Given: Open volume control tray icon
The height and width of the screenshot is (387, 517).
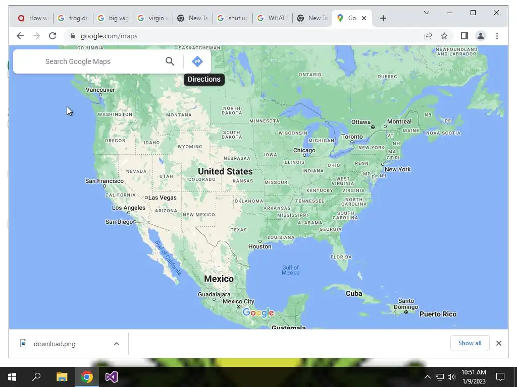Looking at the screenshot, I should [451, 377].
